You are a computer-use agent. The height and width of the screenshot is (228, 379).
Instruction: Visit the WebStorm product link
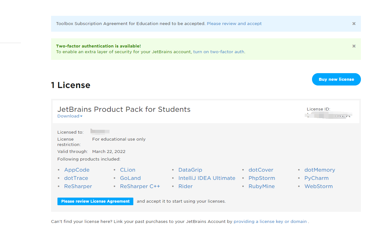318,187
